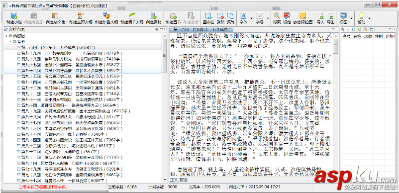Select chapter row with 5599字
Image resolution: width=399 pixels, height=193 pixels.
click(x=83, y=82)
